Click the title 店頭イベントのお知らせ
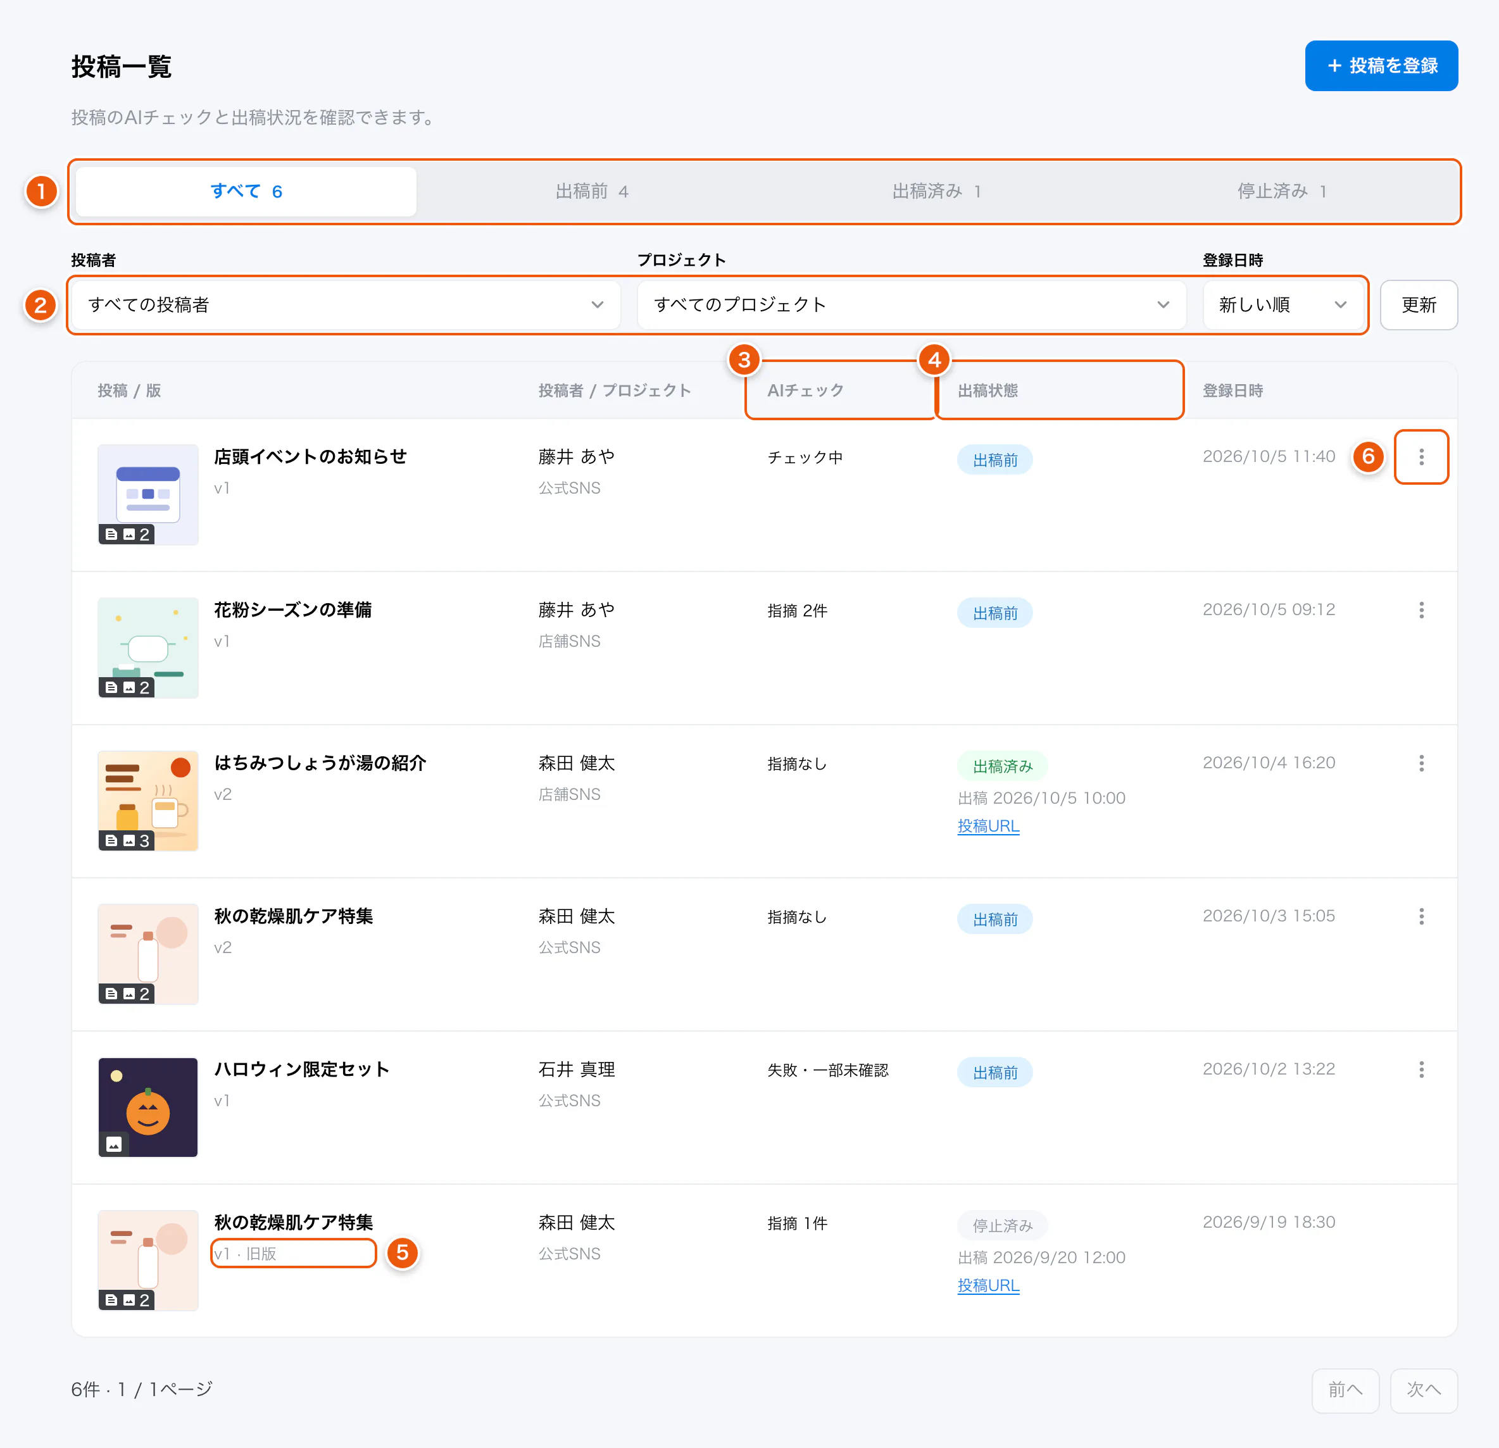The image size is (1499, 1448). [x=311, y=456]
